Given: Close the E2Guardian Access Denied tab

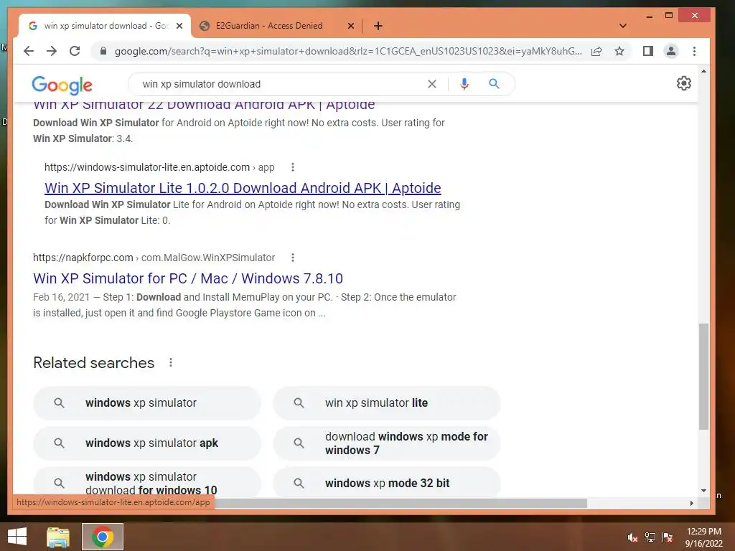Looking at the screenshot, I should point(350,26).
